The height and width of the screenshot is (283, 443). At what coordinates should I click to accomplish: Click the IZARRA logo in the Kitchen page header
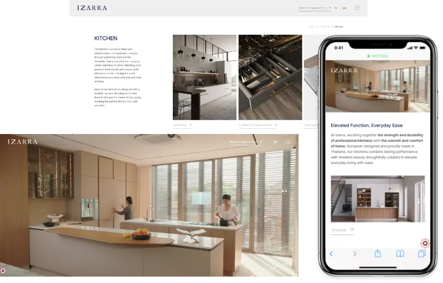pyautogui.click(x=92, y=8)
